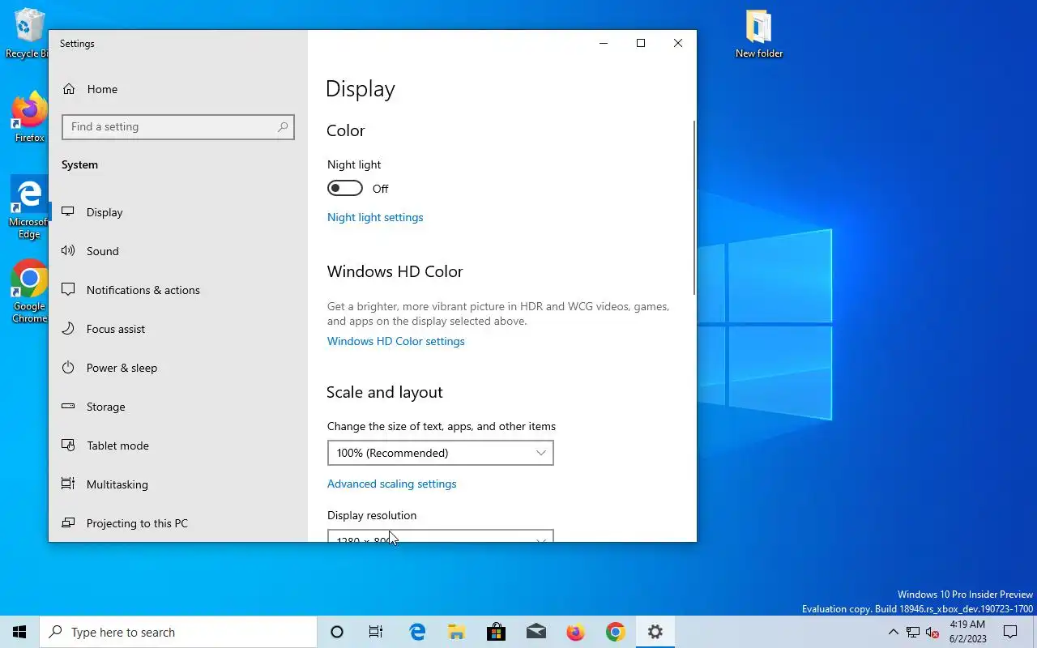Viewport: 1037px width, 648px height.
Task: Open the Start menu Windows logo
Action: point(19,632)
